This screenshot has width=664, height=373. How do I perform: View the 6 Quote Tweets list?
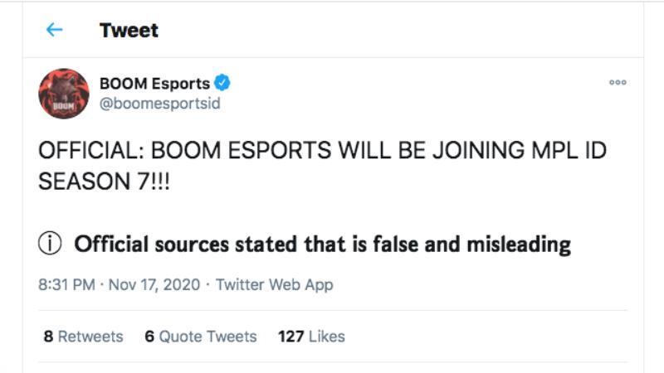(x=201, y=337)
